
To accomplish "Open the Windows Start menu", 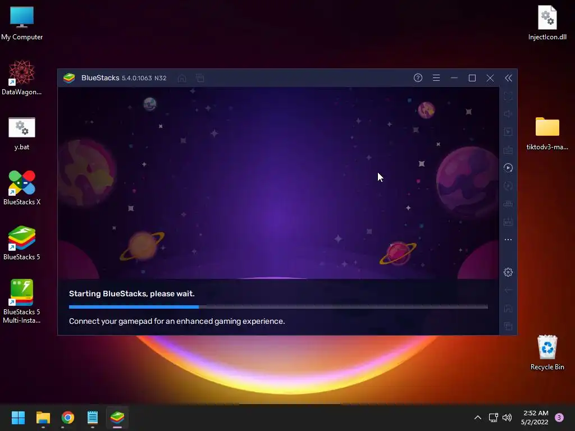I will tap(18, 418).
